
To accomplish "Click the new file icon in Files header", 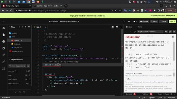I will [26, 27].
